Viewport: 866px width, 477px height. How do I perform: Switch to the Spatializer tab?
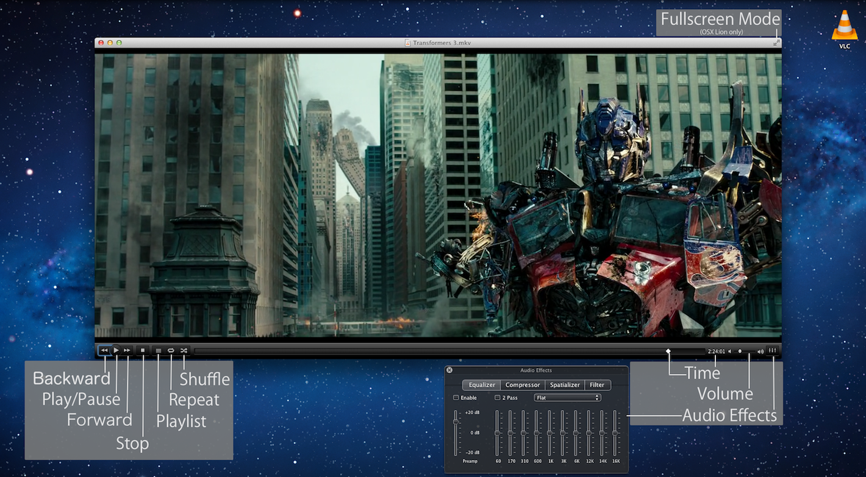click(x=565, y=385)
